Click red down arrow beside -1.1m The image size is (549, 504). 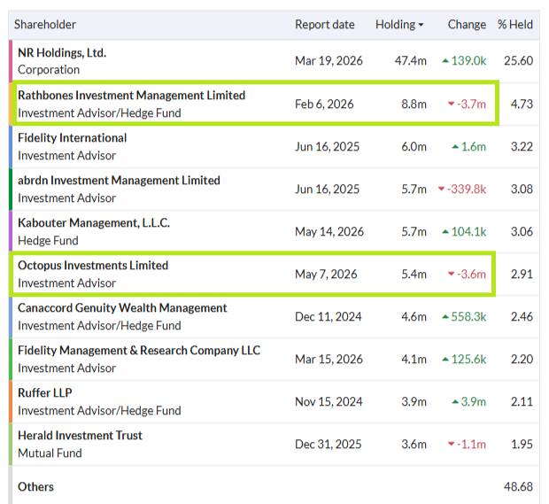(452, 444)
